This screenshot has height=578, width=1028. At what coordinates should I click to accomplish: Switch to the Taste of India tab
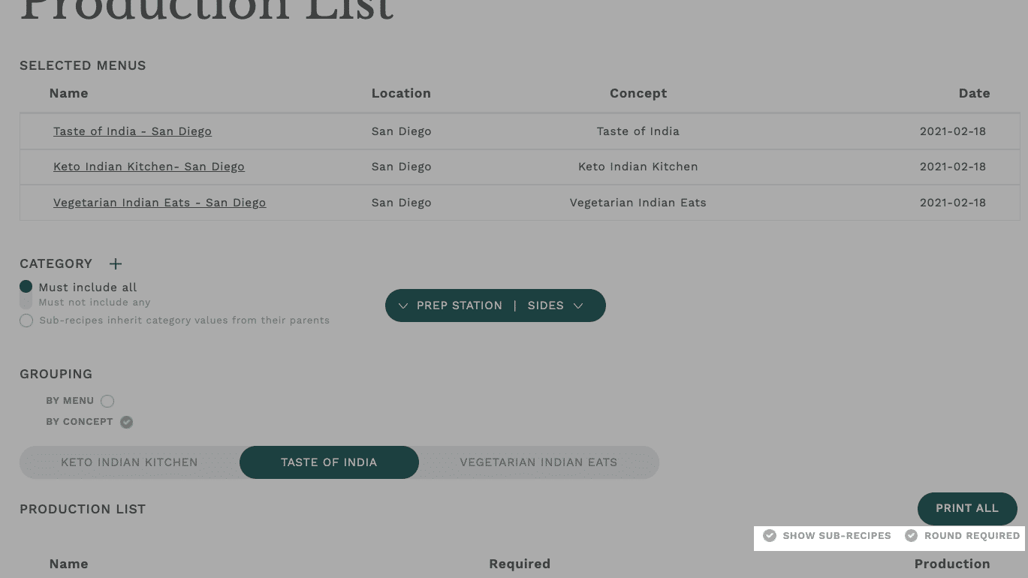[329, 462]
